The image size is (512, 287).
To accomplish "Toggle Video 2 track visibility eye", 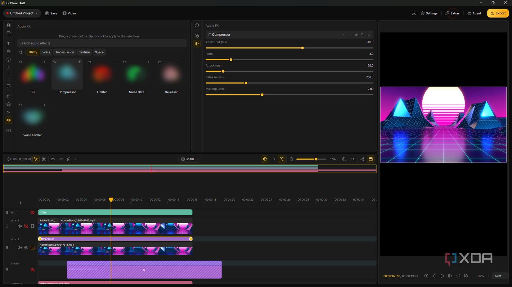I will (26, 248).
